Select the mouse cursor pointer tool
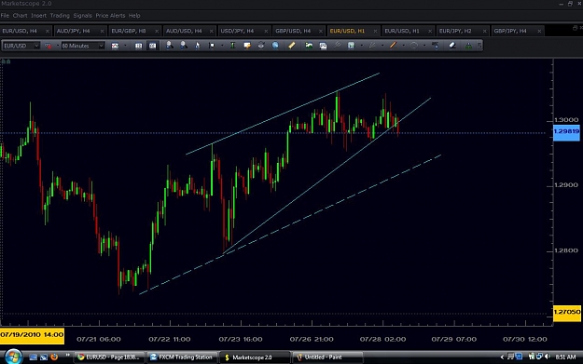This screenshot has width=583, height=364. 198,46
